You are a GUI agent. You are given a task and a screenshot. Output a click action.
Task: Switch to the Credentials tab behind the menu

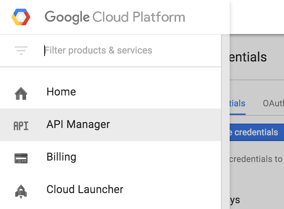point(238,103)
